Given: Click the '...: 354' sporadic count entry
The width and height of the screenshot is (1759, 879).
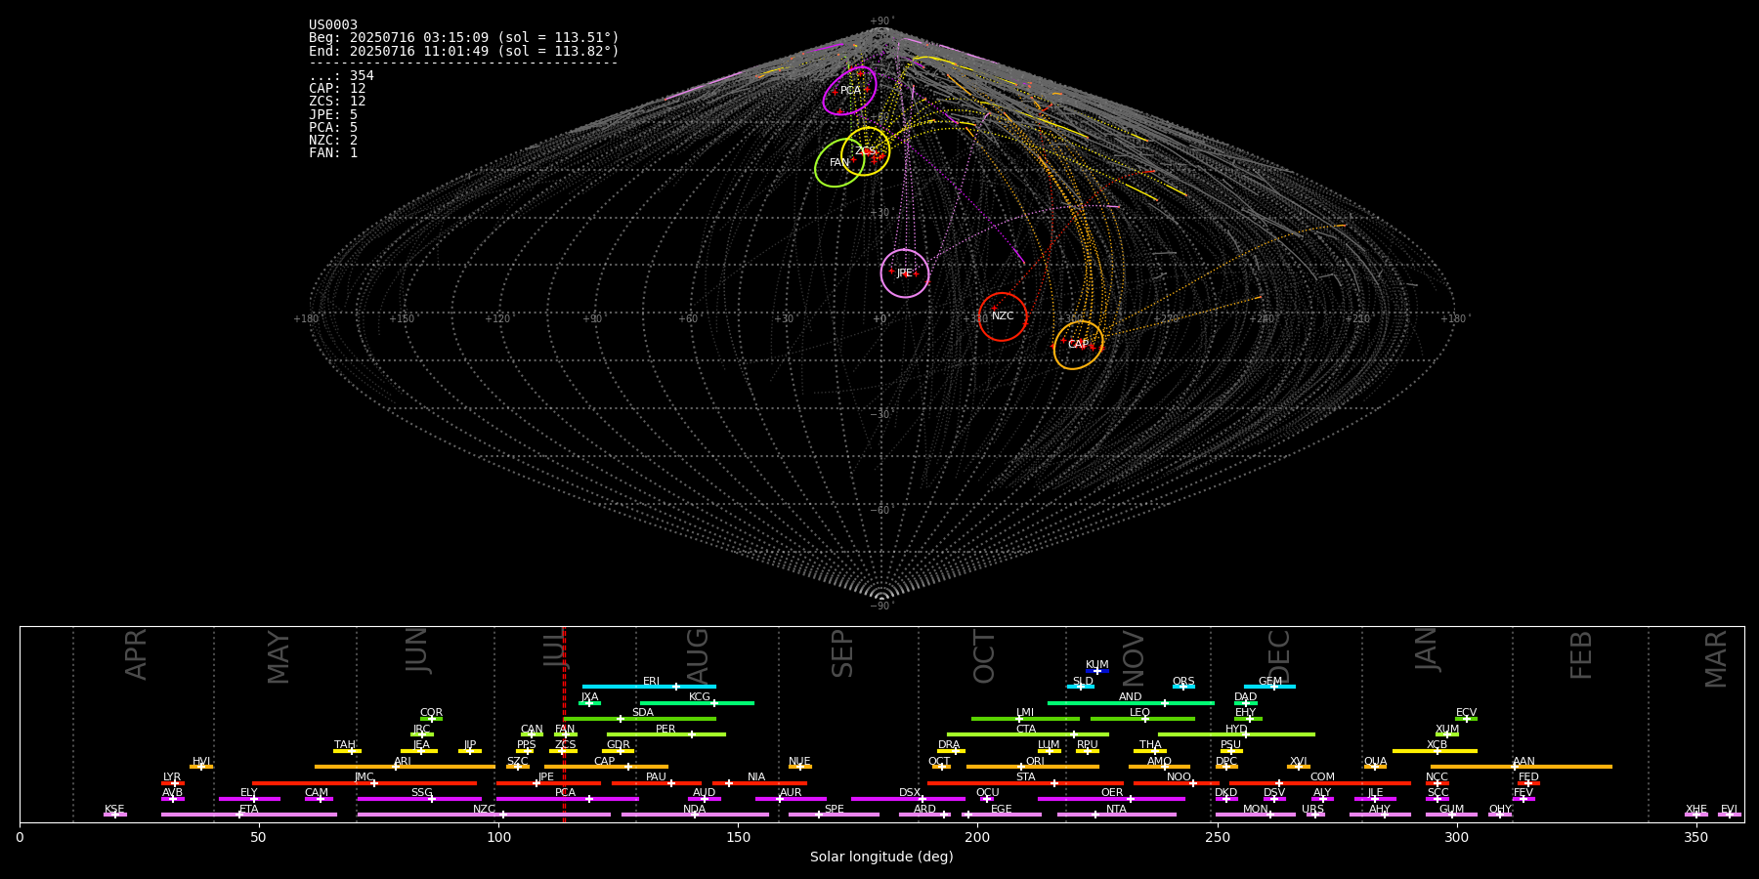Looking at the screenshot, I should (x=341, y=75).
